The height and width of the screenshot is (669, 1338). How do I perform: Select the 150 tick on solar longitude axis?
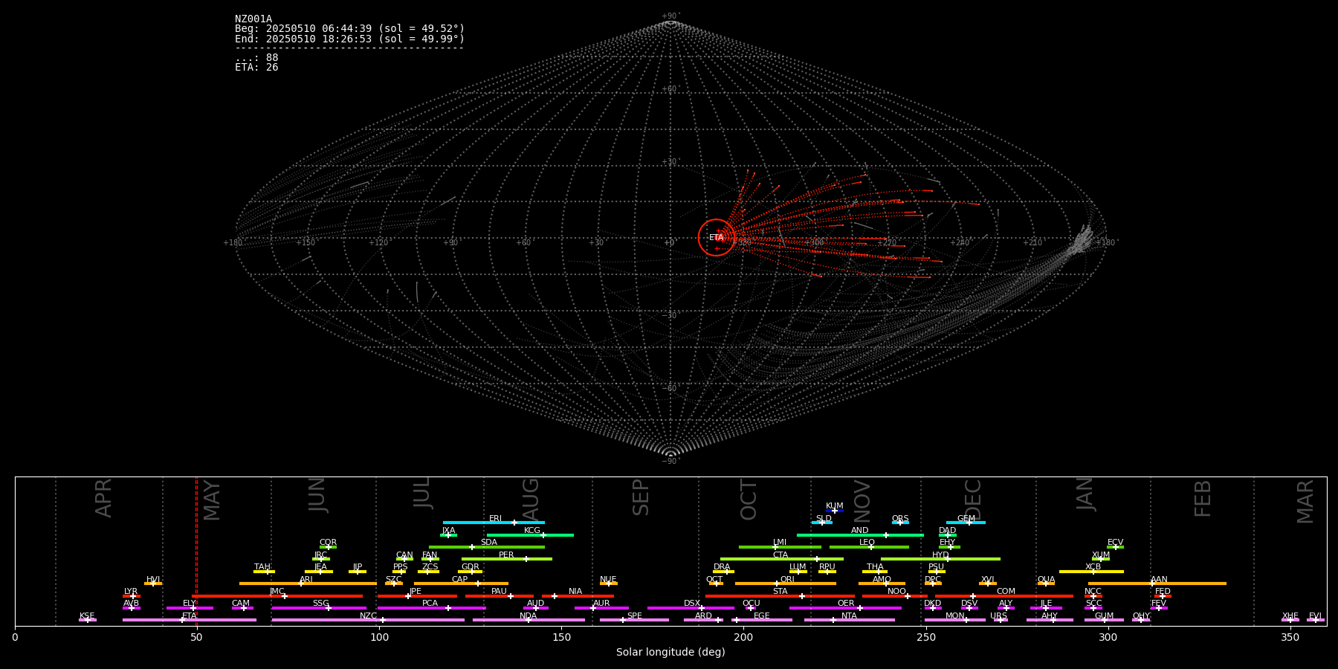tap(561, 637)
